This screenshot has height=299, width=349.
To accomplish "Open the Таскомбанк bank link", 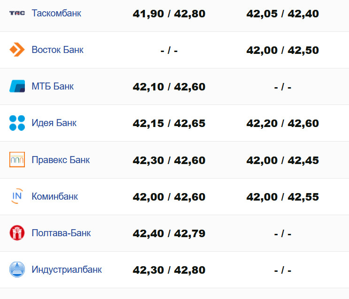I will tap(56, 13).
